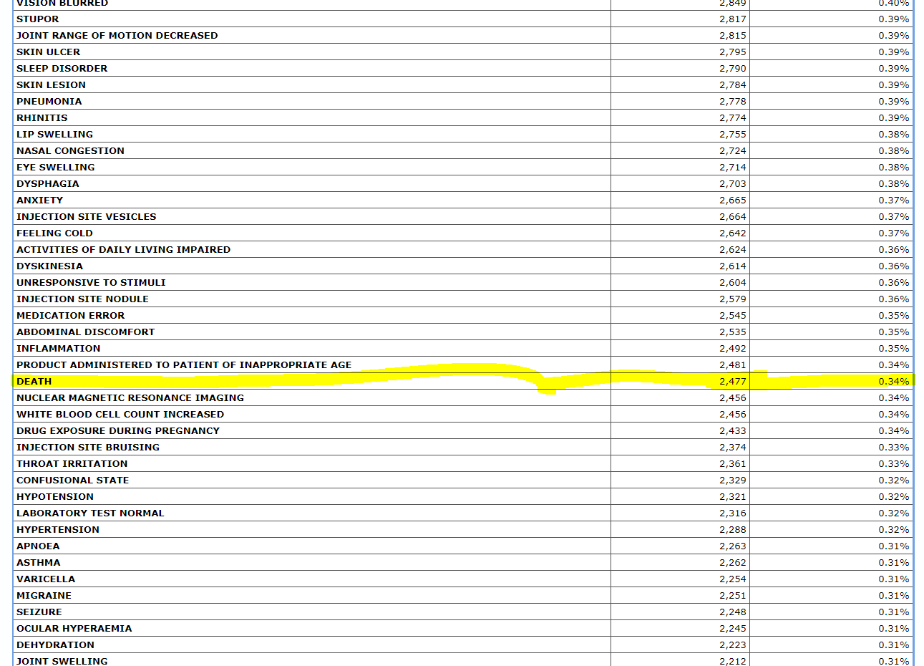This screenshot has width=924, height=666.
Task: Select ACTIVITIES OF DAILY LIVING IMPAIRED
Action: [124, 250]
